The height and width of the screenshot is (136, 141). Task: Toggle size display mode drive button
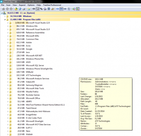point(38,9)
